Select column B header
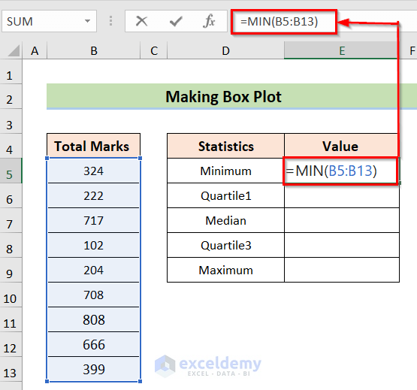The height and width of the screenshot is (390, 417). click(x=94, y=50)
